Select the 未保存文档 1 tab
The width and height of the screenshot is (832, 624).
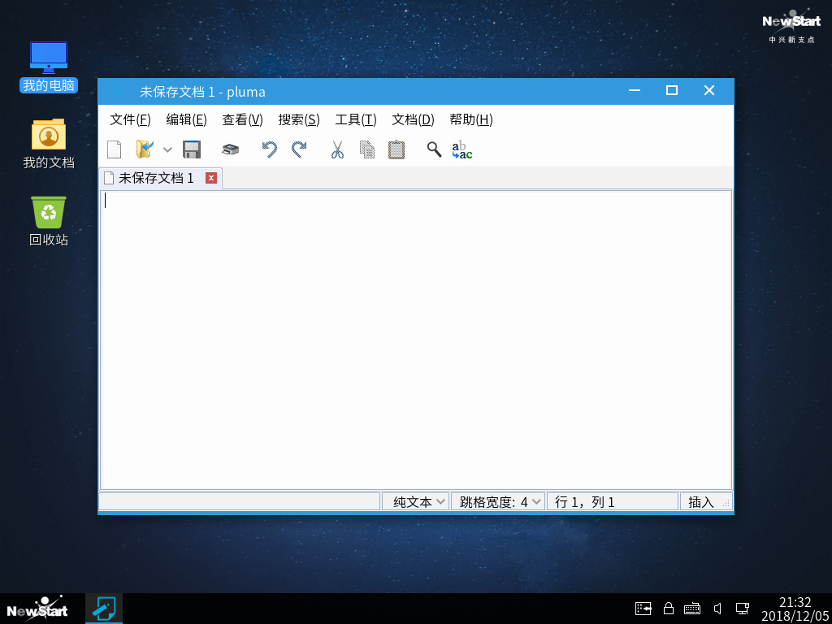coord(160,178)
